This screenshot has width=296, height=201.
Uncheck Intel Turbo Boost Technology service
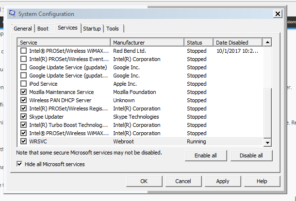[x=24, y=125]
